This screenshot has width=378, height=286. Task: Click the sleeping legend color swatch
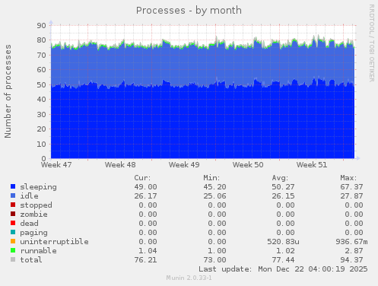(13, 186)
